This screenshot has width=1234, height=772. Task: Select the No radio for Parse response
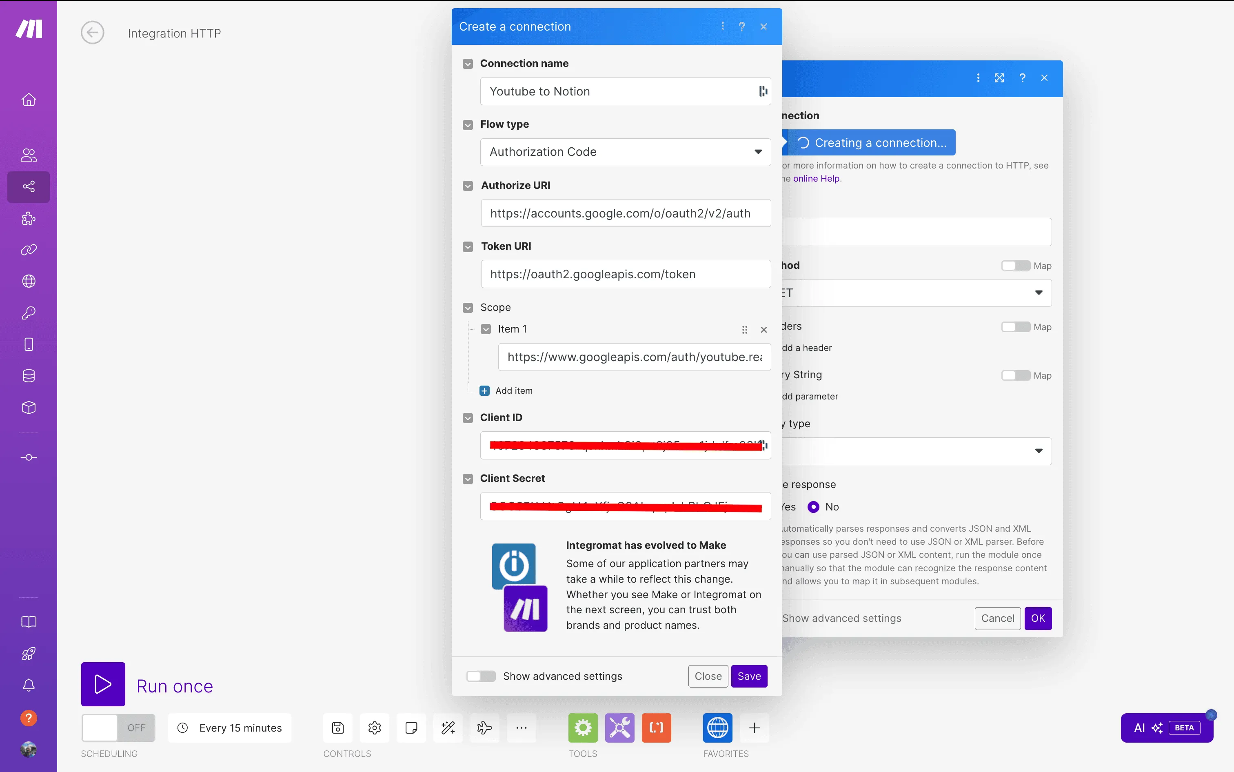(x=813, y=508)
